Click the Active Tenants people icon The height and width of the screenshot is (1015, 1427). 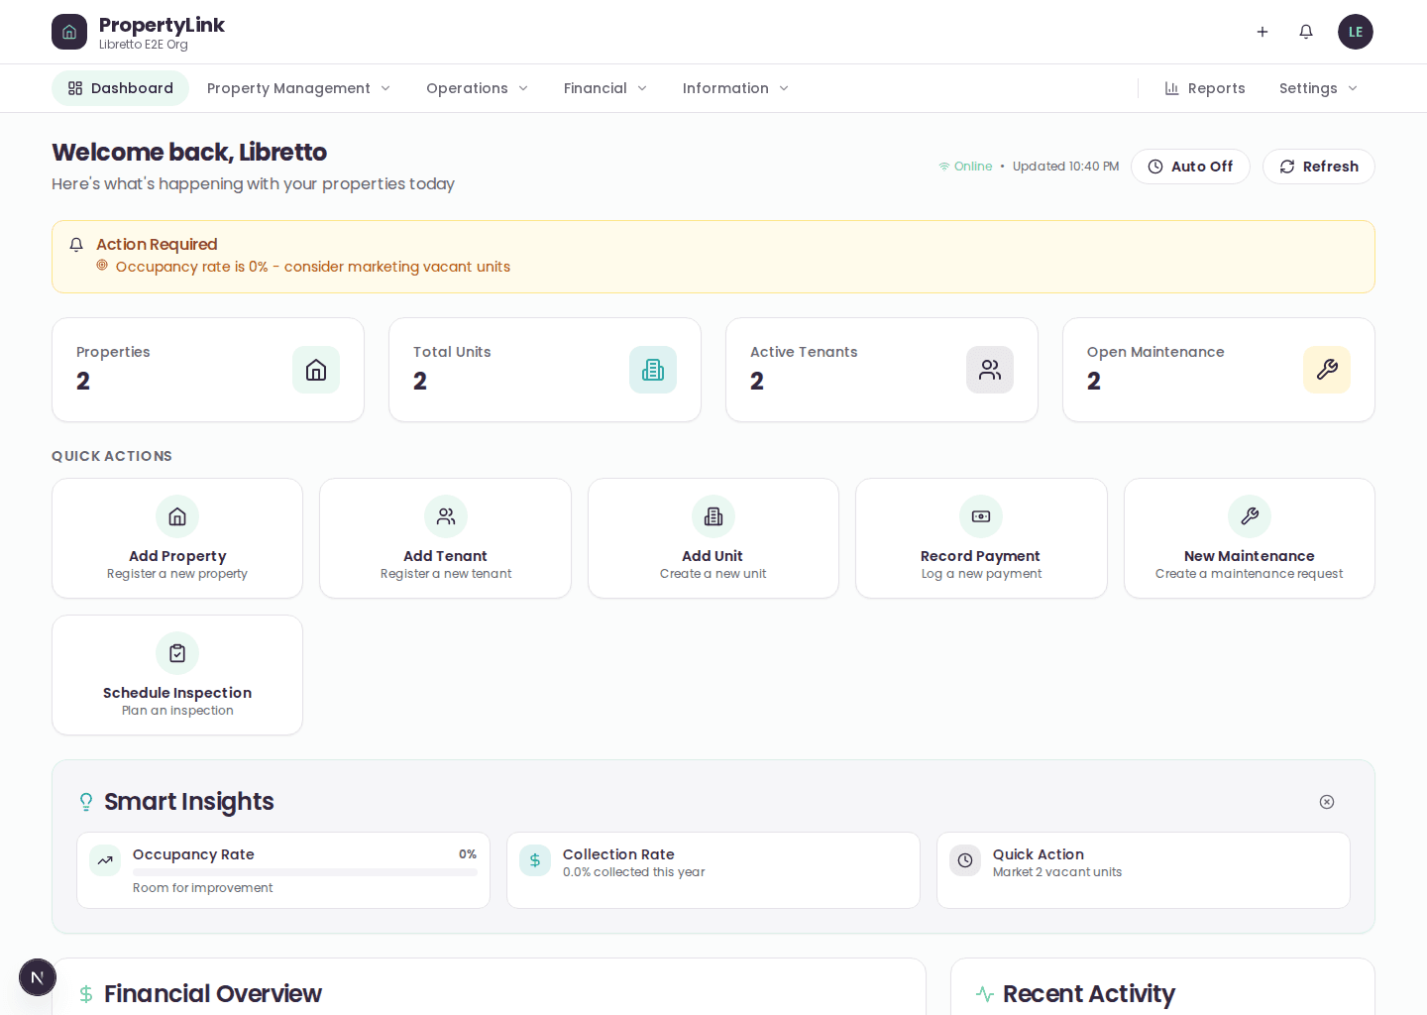990,370
